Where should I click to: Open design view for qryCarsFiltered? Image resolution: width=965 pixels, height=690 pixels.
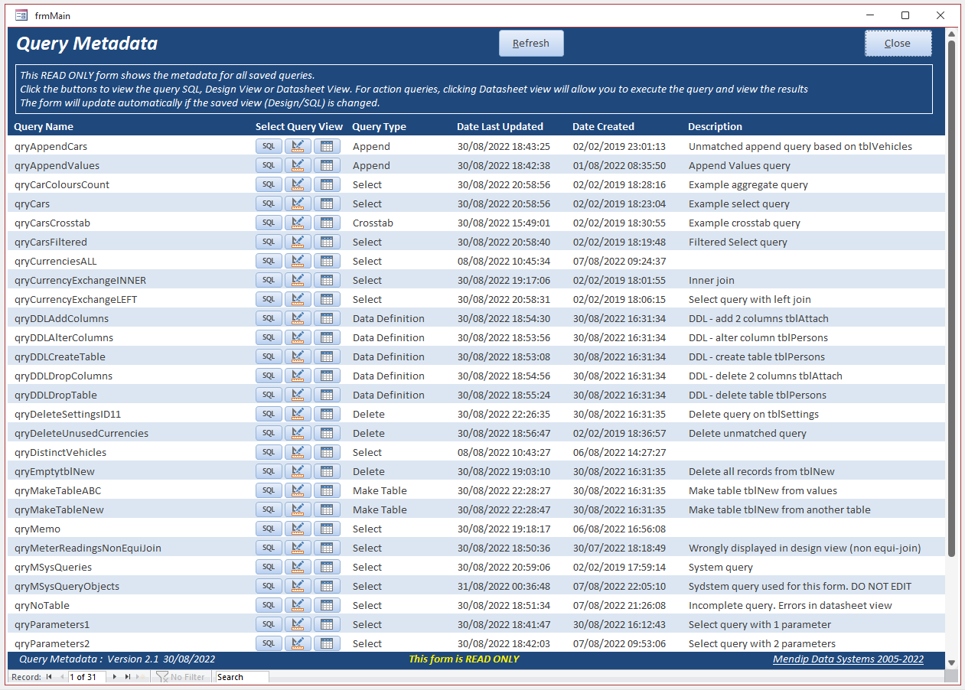[298, 242]
